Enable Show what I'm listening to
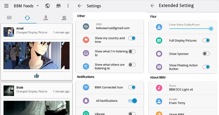This screenshot has width=219, height=115. 132,52
